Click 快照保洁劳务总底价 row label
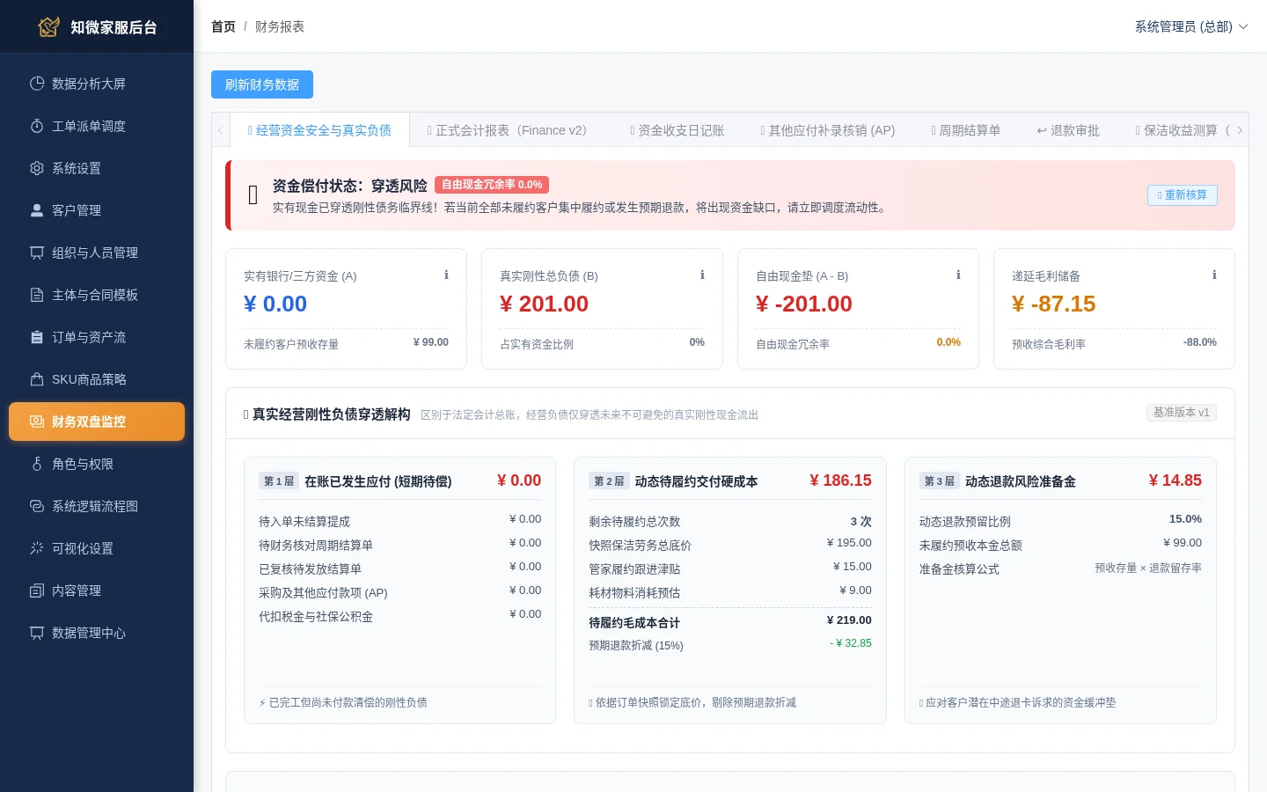 tap(641, 545)
